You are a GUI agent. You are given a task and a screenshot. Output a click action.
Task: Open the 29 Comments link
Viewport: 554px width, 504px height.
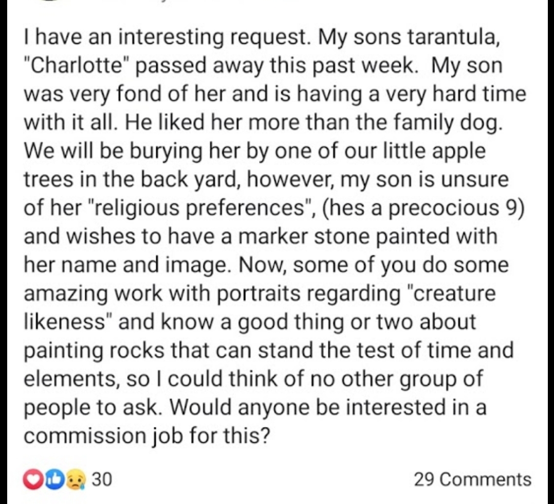(x=472, y=479)
